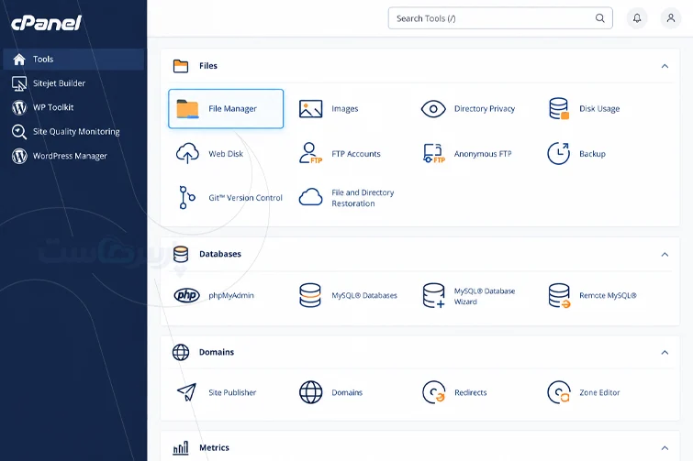Select Tools in the sidebar
693x461 pixels.
[73, 59]
